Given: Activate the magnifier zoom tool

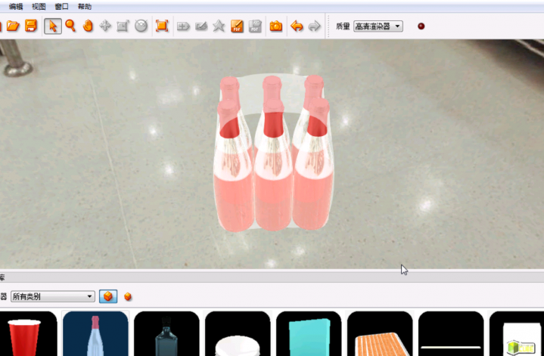Looking at the screenshot, I should tap(70, 26).
